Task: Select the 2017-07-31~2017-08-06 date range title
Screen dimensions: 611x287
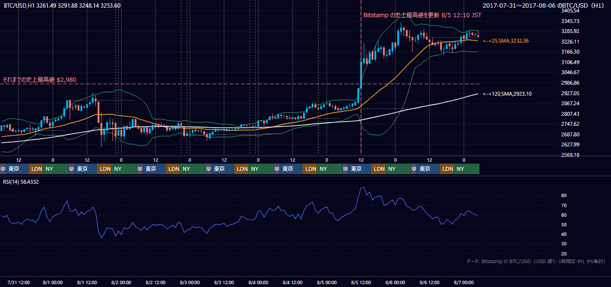Action: (545, 6)
